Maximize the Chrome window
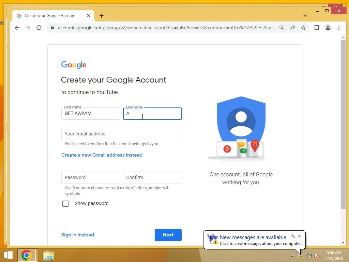Image resolution: width=349 pixels, height=262 pixels. click(x=327, y=11)
